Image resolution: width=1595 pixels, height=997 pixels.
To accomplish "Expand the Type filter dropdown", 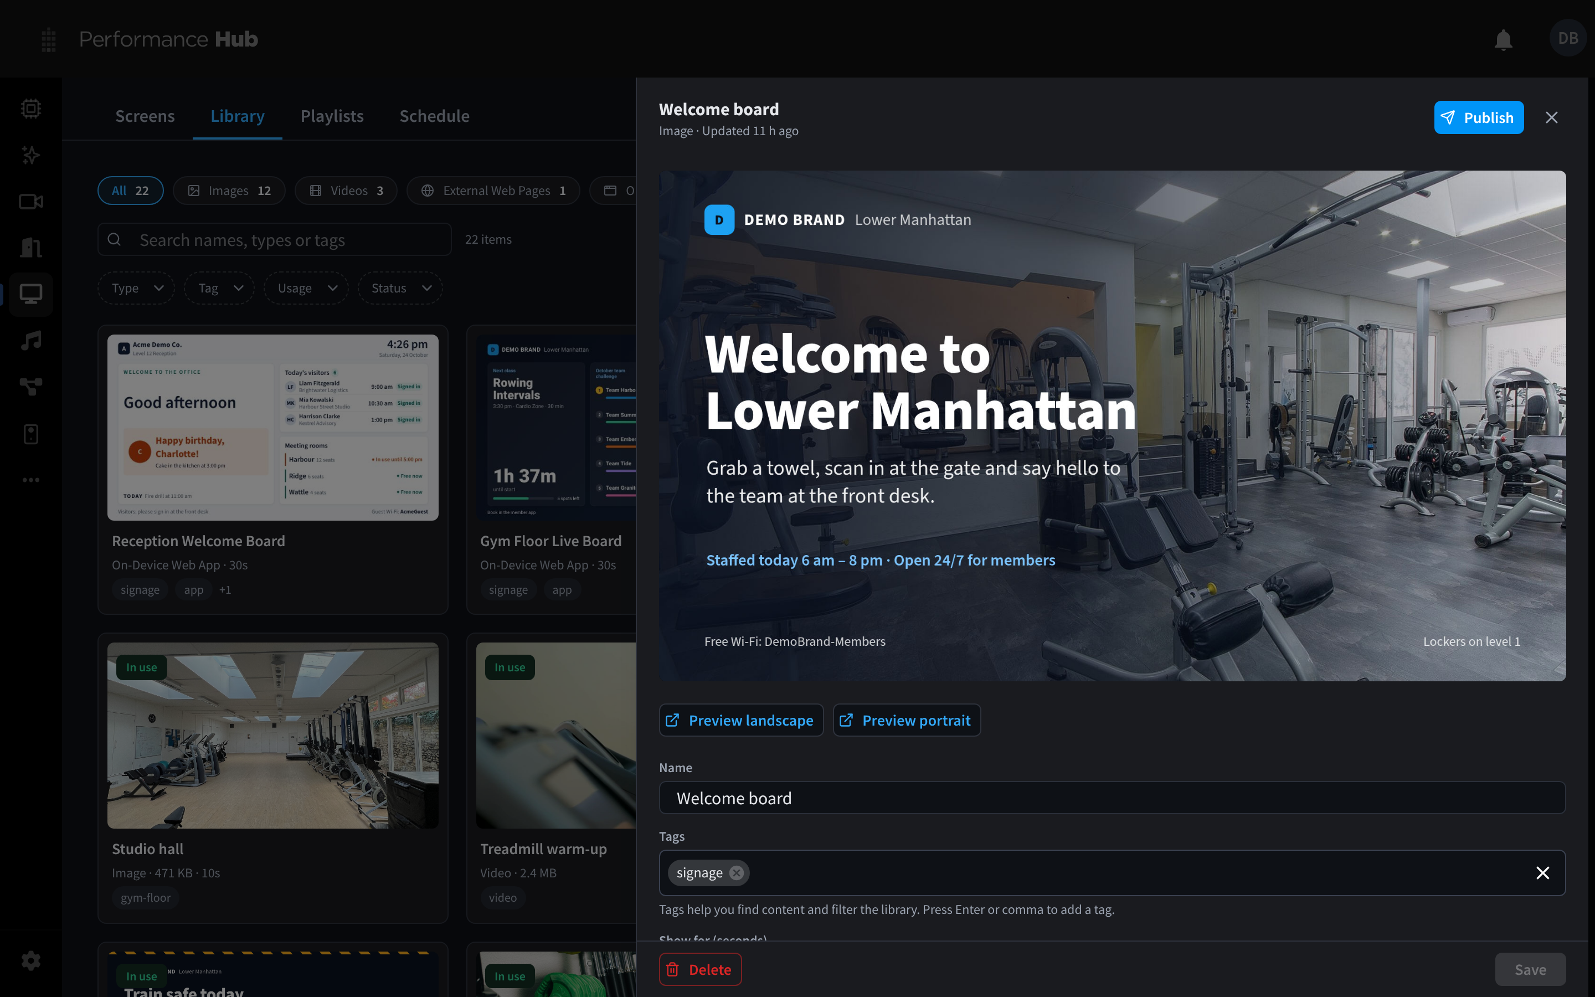I will 136,288.
